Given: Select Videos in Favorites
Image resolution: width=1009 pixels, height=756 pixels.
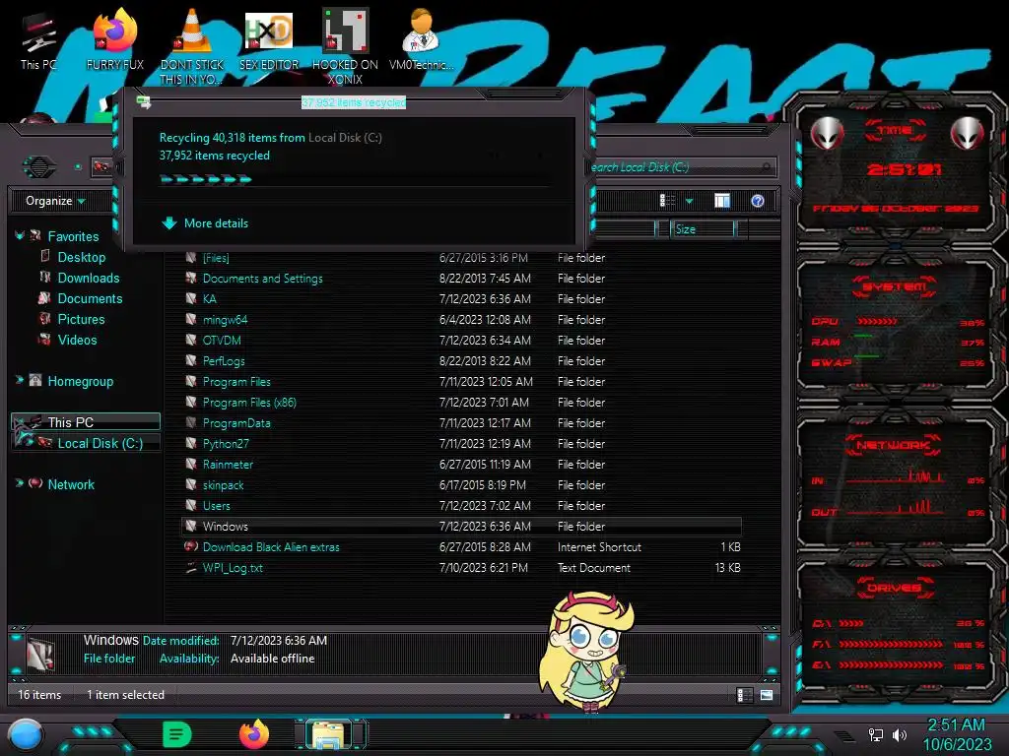Looking at the screenshot, I should 77,340.
